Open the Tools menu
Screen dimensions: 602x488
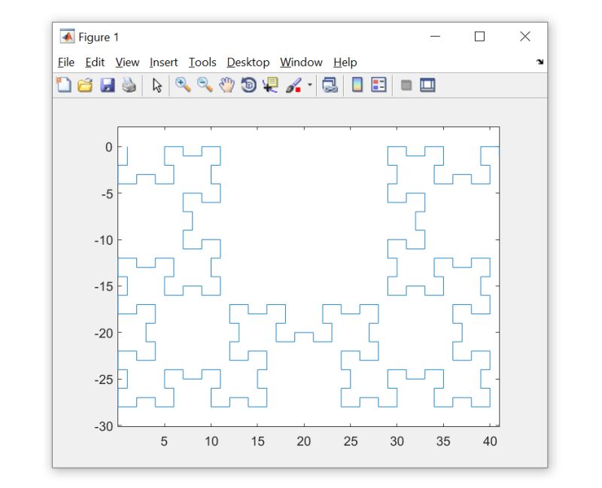tap(202, 63)
